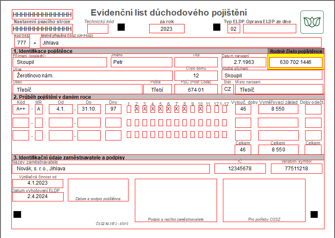Click the Pro potřeby OSSZ box
This screenshot has height=238, width=335.
click(264, 201)
